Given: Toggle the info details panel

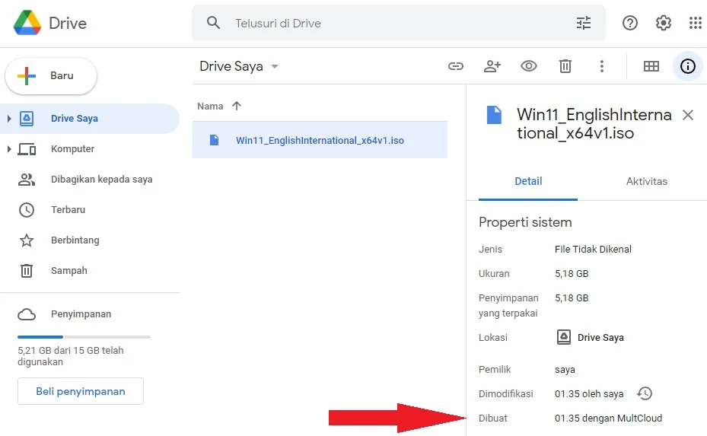Looking at the screenshot, I should pos(688,66).
